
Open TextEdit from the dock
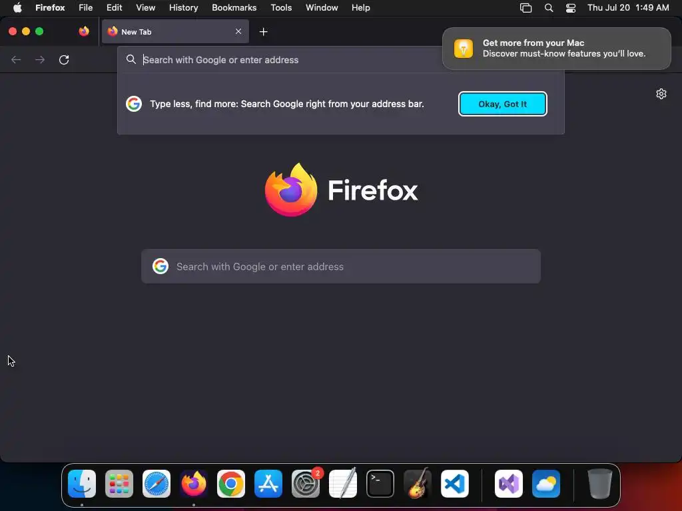click(x=343, y=484)
